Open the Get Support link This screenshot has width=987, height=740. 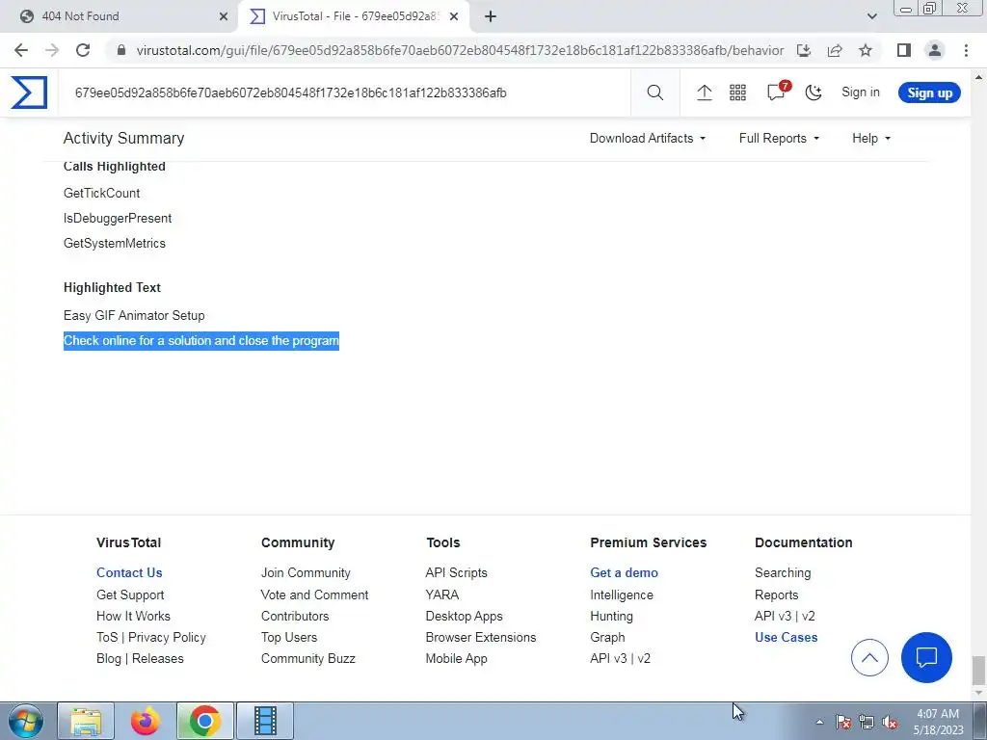pos(130,595)
